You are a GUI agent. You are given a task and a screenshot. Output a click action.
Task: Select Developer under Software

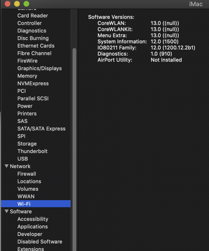(x=30, y=234)
